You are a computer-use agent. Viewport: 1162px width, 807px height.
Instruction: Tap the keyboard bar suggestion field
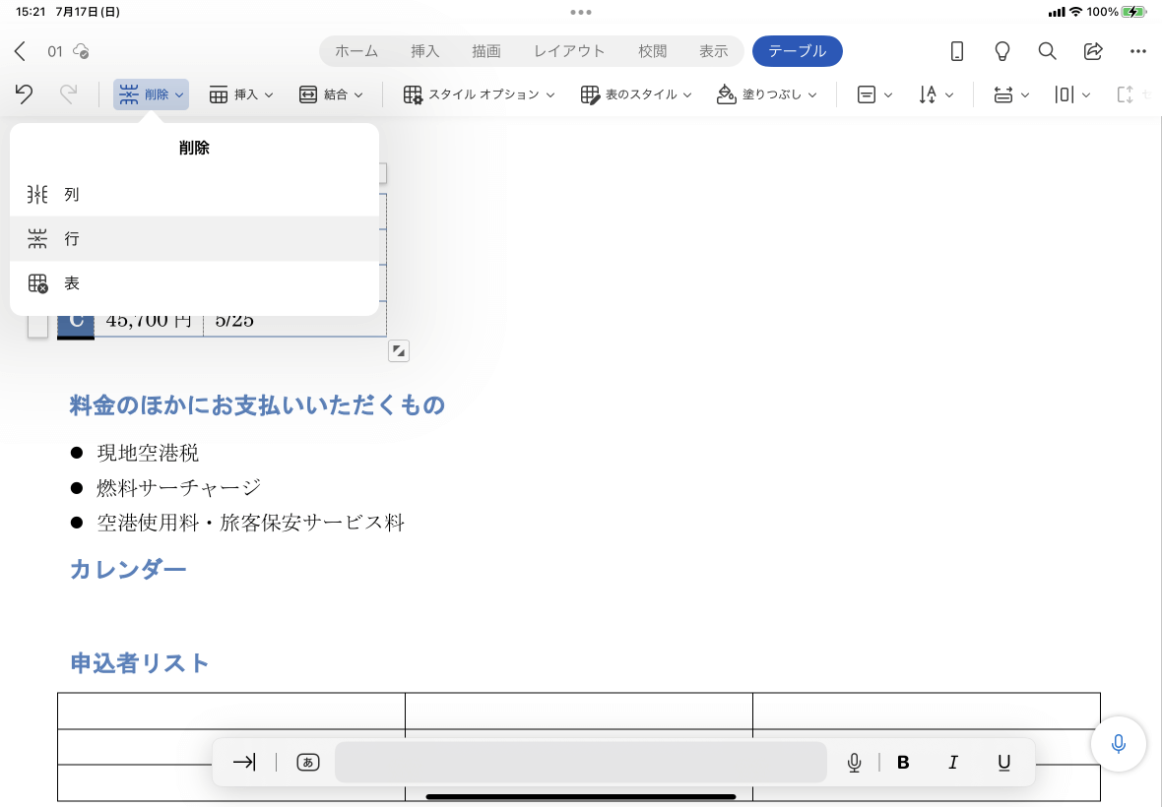coord(580,762)
